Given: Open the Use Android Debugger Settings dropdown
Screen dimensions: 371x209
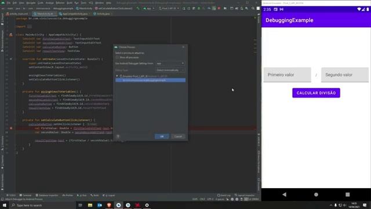Looking at the screenshot, I should click(x=170, y=63).
